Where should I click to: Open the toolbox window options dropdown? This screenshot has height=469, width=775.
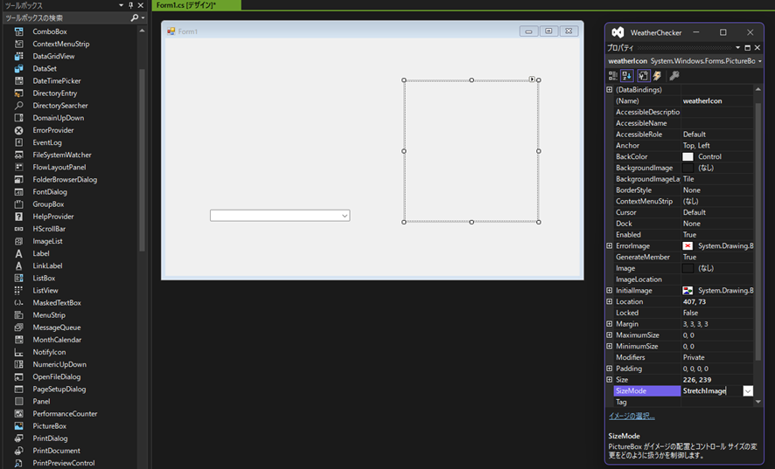point(121,5)
